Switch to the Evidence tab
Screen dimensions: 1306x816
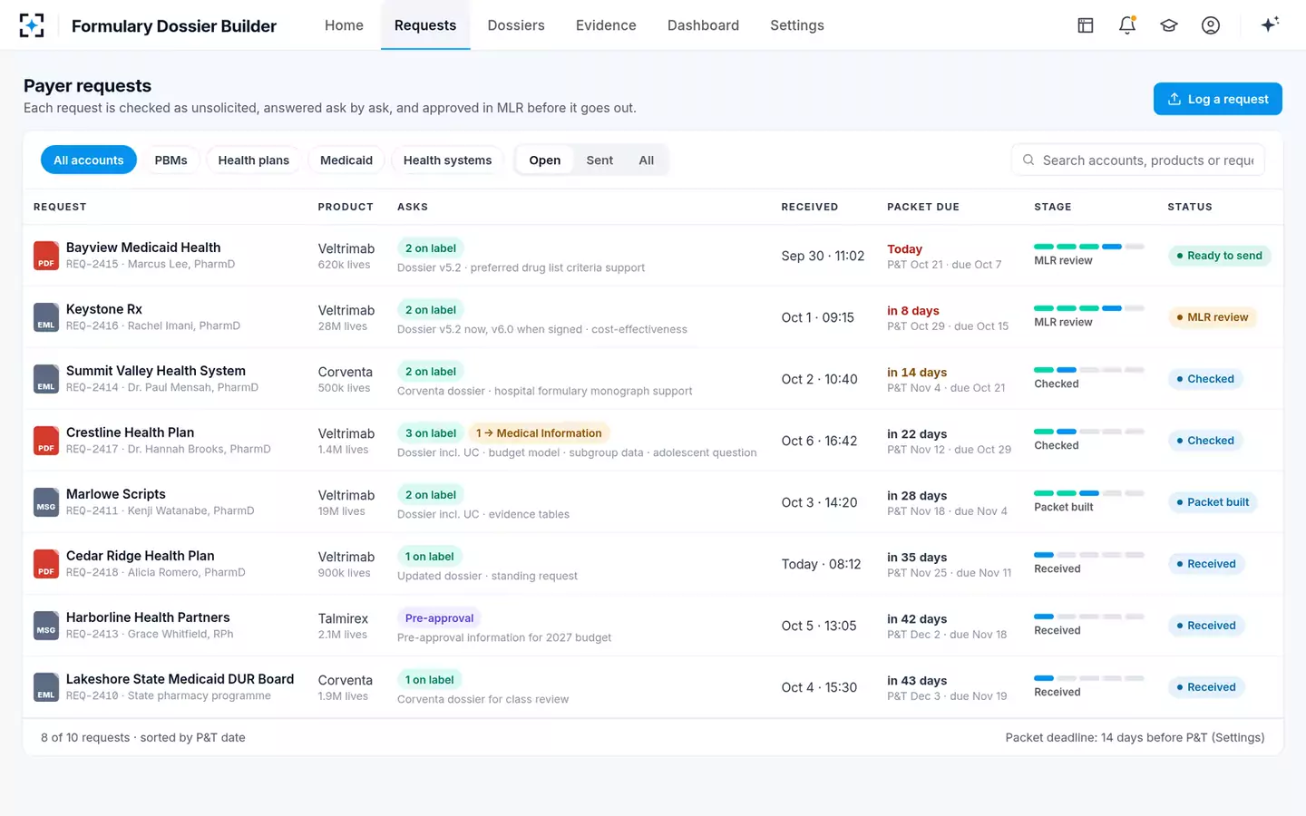click(606, 25)
